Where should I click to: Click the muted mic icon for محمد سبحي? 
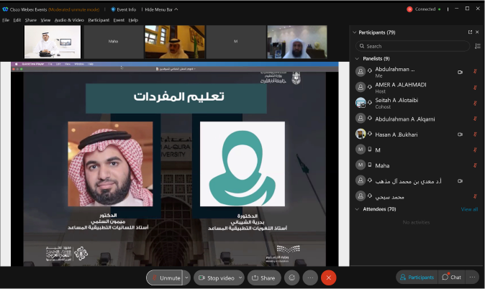click(475, 196)
